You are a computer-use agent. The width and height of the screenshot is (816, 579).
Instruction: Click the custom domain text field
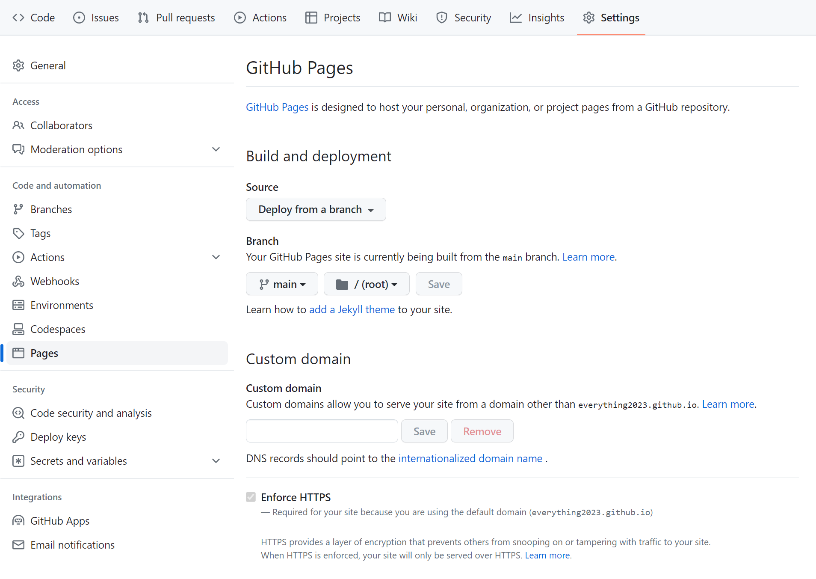[x=322, y=431]
